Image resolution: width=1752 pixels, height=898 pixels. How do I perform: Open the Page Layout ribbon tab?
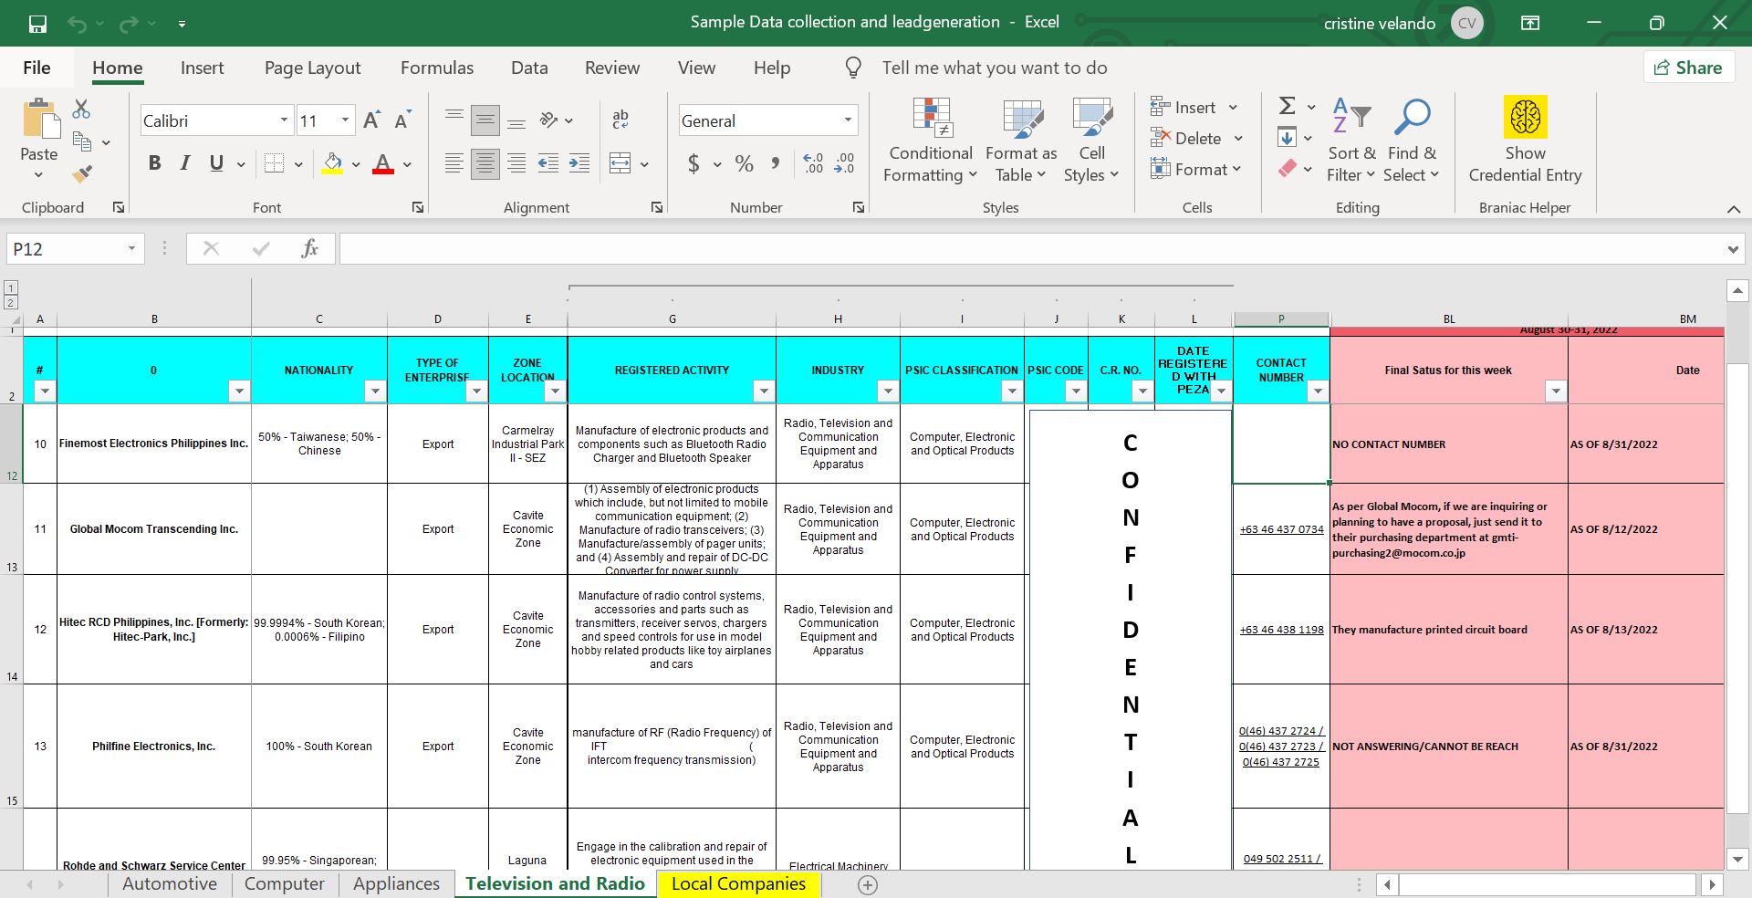(x=312, y=68)
